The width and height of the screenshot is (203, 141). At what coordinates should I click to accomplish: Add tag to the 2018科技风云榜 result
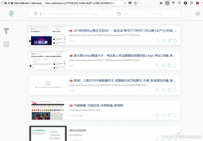pyautogui.click(x=158, y=41)
